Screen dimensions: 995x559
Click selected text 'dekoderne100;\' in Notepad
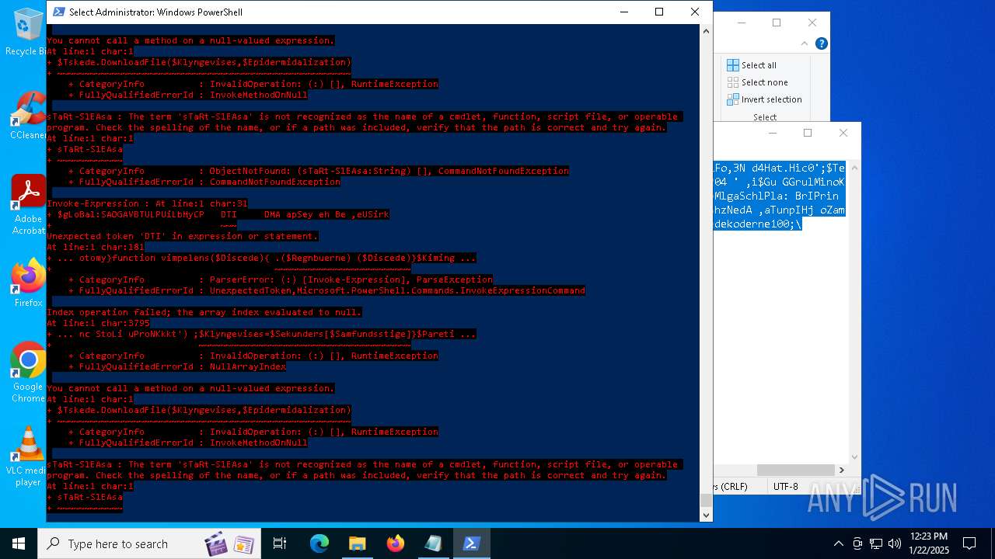(758, 224)
